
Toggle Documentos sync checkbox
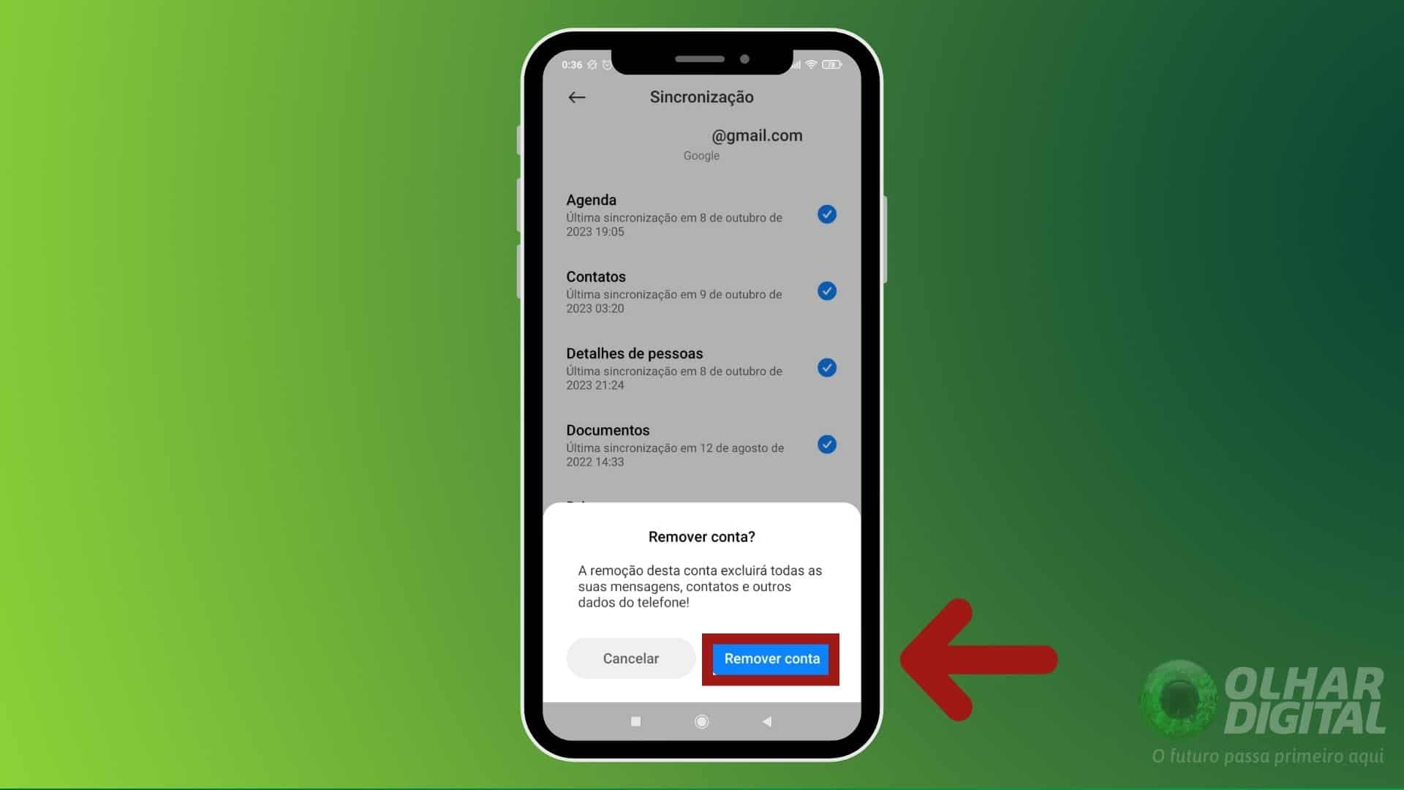click(x=826, y=444)
